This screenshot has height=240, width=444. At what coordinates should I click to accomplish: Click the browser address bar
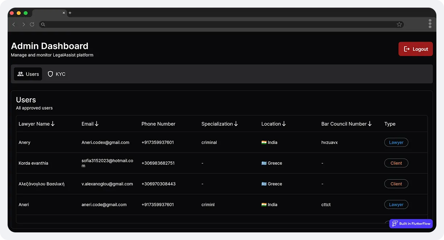tap(221, 24)
